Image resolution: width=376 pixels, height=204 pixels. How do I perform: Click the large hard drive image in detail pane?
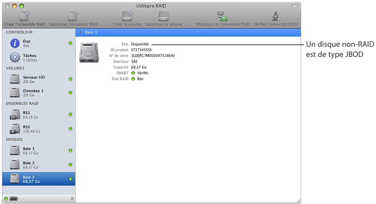point(89,53)
